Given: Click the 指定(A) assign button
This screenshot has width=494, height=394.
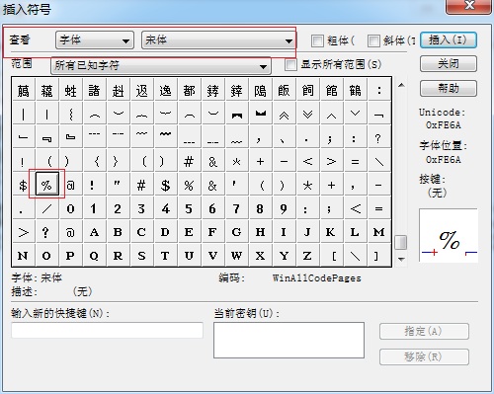Looking at the screenshot, I should pyautogui.click(x=424, y=332).
